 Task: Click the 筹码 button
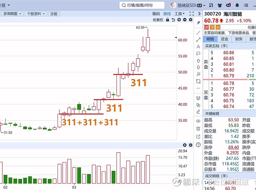coord(156,14)
